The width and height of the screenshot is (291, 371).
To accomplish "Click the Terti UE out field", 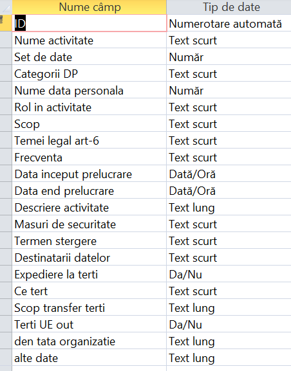I will point(89,325).
